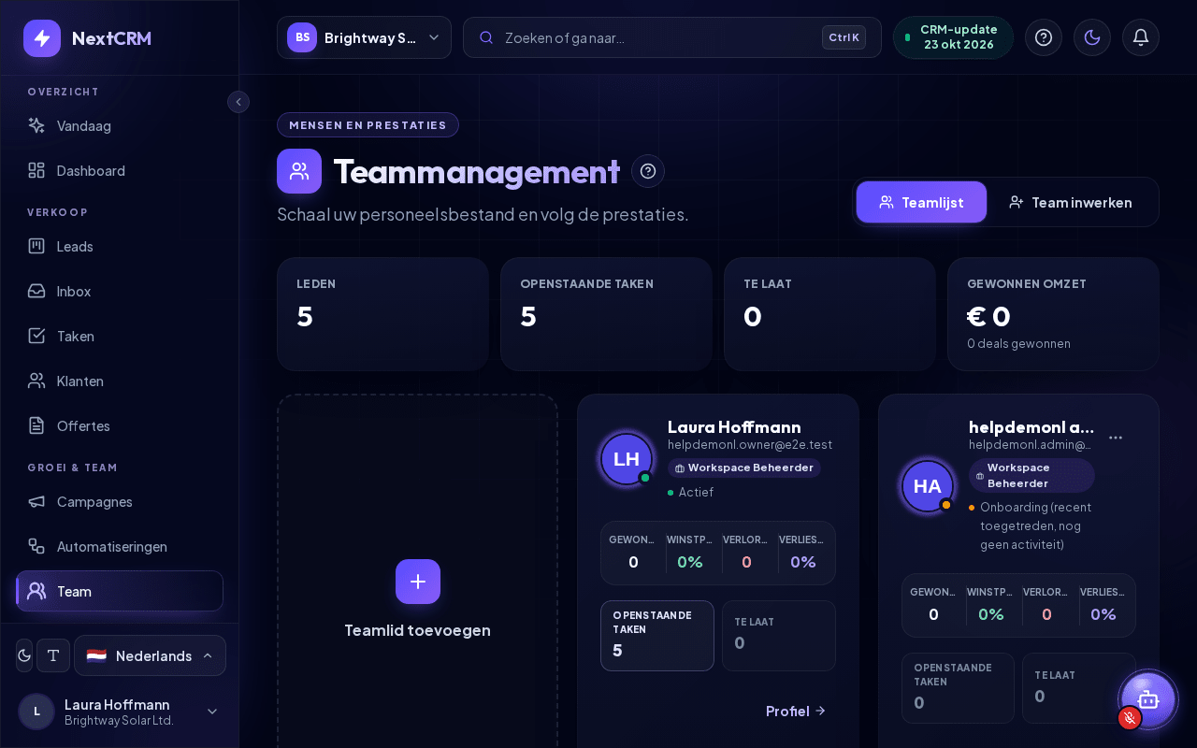Click the plus icon to add member
The height and width of the screenshot is (748, 1197).
tap(418, 582)
